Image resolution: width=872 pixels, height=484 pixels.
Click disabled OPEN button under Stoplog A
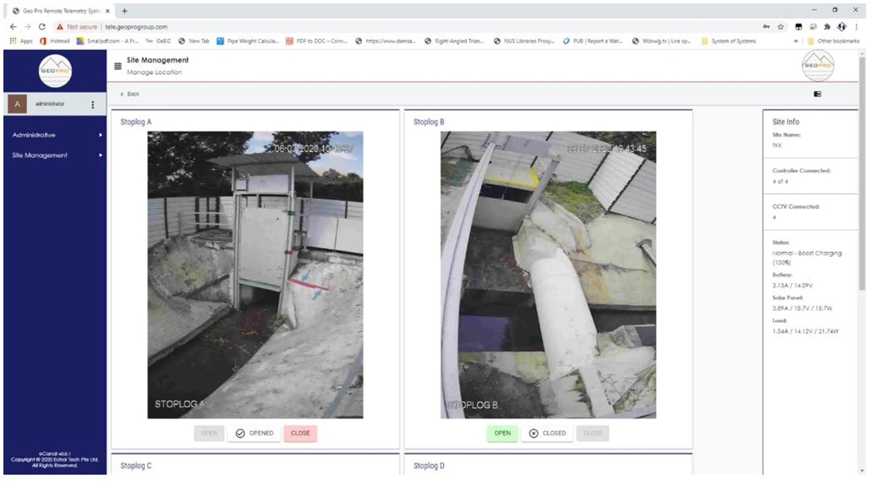pos(209,433)
